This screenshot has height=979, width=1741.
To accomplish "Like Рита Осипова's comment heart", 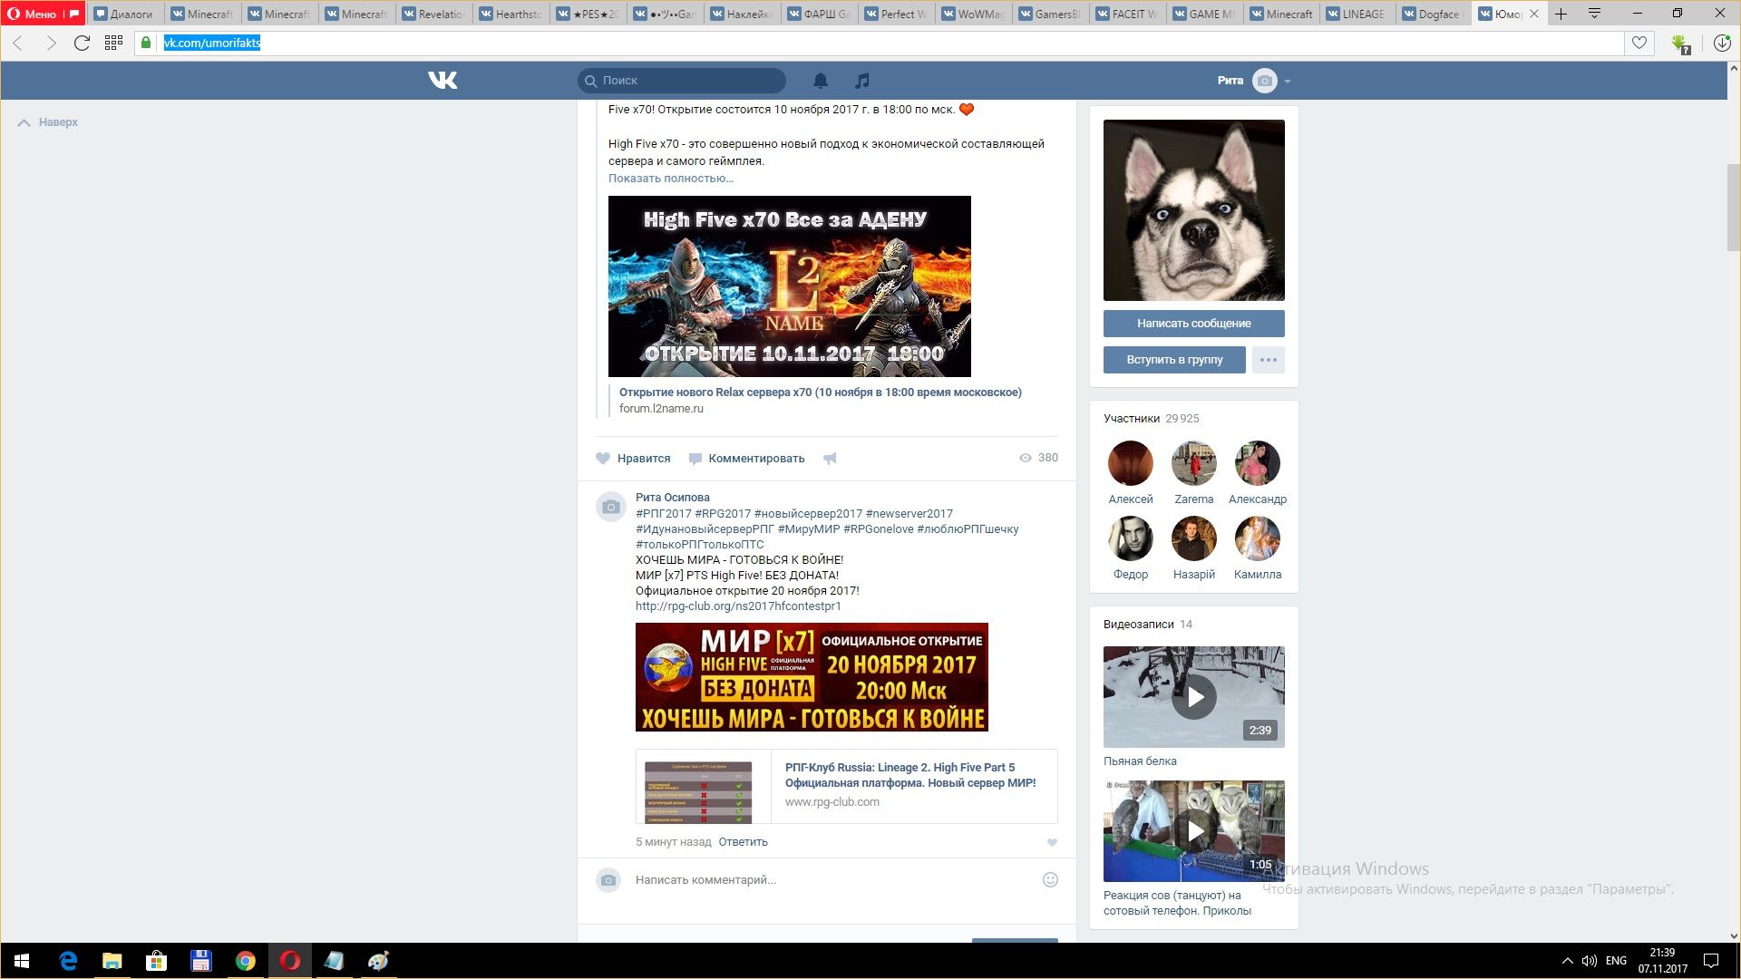I will click(x=1052, y=842).
